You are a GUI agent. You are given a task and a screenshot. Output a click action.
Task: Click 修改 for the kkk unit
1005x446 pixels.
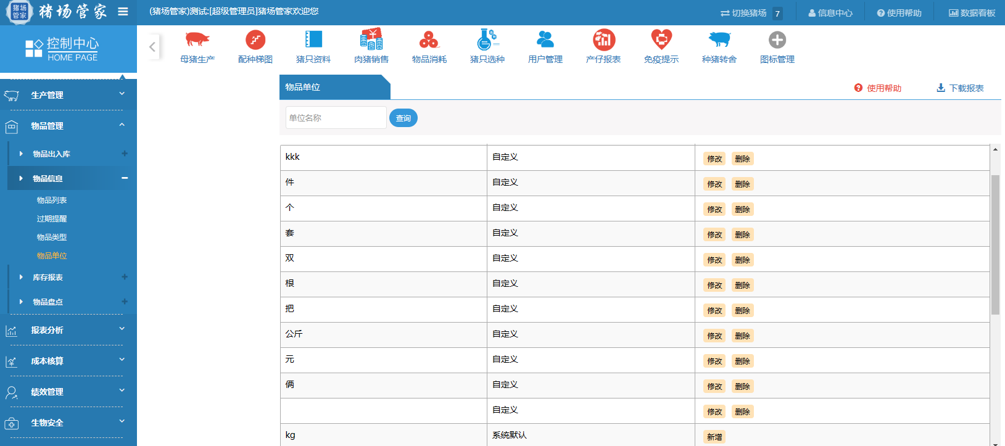pos(714,159)
